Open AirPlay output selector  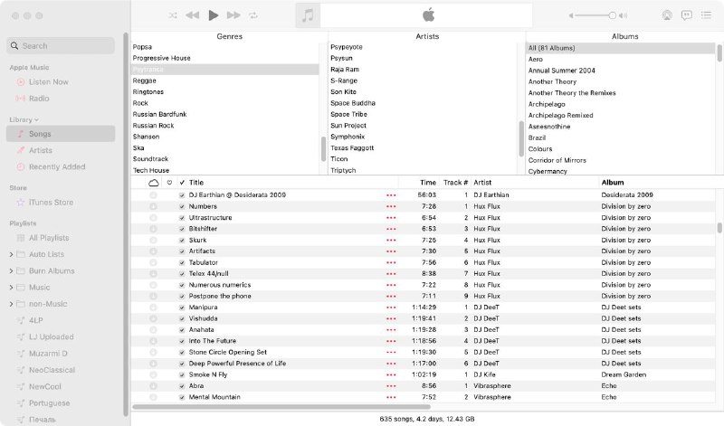point(667,15)
